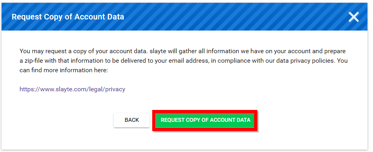Image resolution: width=373 pixels, height=152 pixels.
Task: Click the green REQUEST COPY OF ACCOUNT DATA button
Action: (205, 120)
